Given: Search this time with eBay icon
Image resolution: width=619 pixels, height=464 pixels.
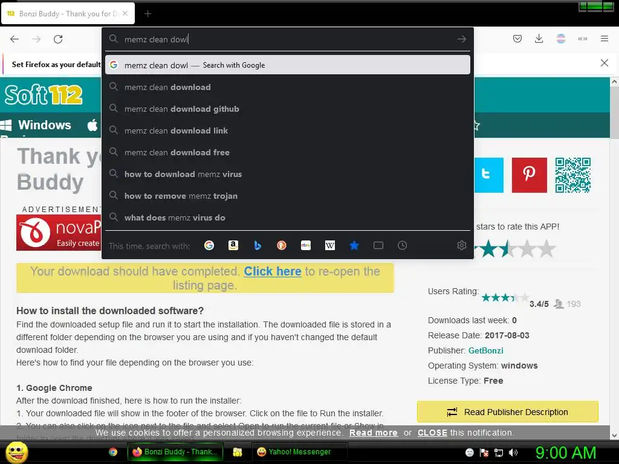Looking at the screenshot, I should click(306, 245).
